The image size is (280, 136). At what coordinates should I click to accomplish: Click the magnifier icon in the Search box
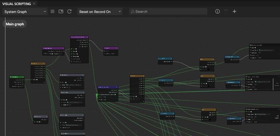[133, 12]
